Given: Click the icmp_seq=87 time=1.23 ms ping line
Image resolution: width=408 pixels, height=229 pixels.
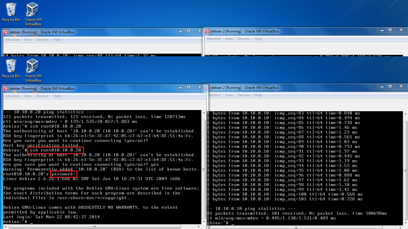Looking at the screenshot, I should tap(283, 132).
